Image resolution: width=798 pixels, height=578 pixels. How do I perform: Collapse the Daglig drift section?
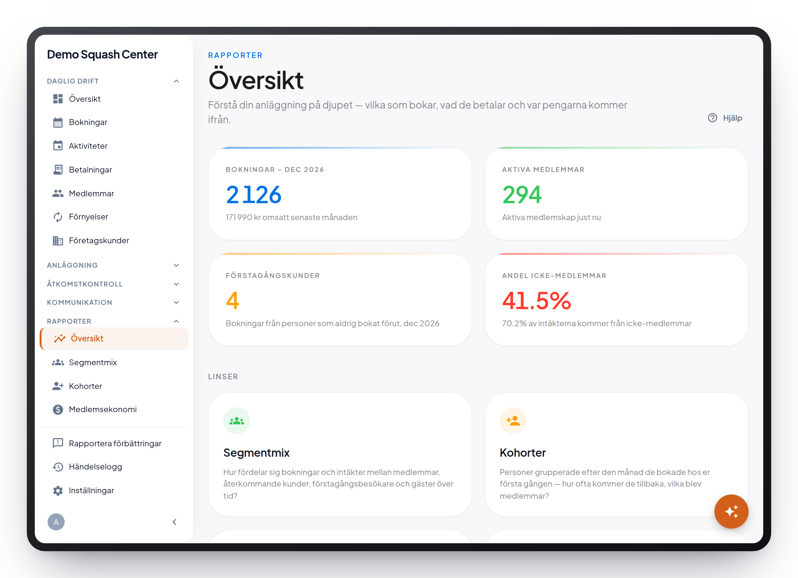tap(176, 81)
